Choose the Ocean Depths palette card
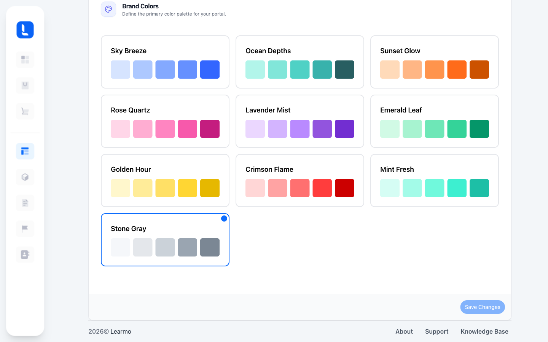 [x=300, y=62]
